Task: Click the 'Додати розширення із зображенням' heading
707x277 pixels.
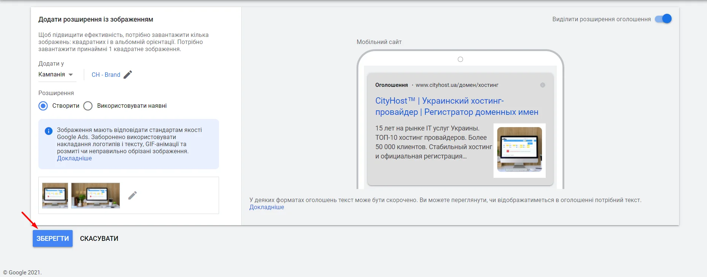Action: click(96, 19)
